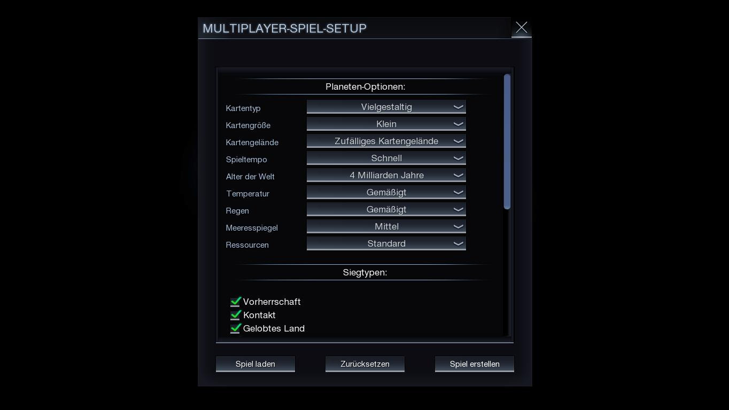Image resolution: width=729 pixels, height=410 pixels.
Task: Open the Kartentyp dropdown showing Vielgestaltig
Action: [x=386, y=107]
